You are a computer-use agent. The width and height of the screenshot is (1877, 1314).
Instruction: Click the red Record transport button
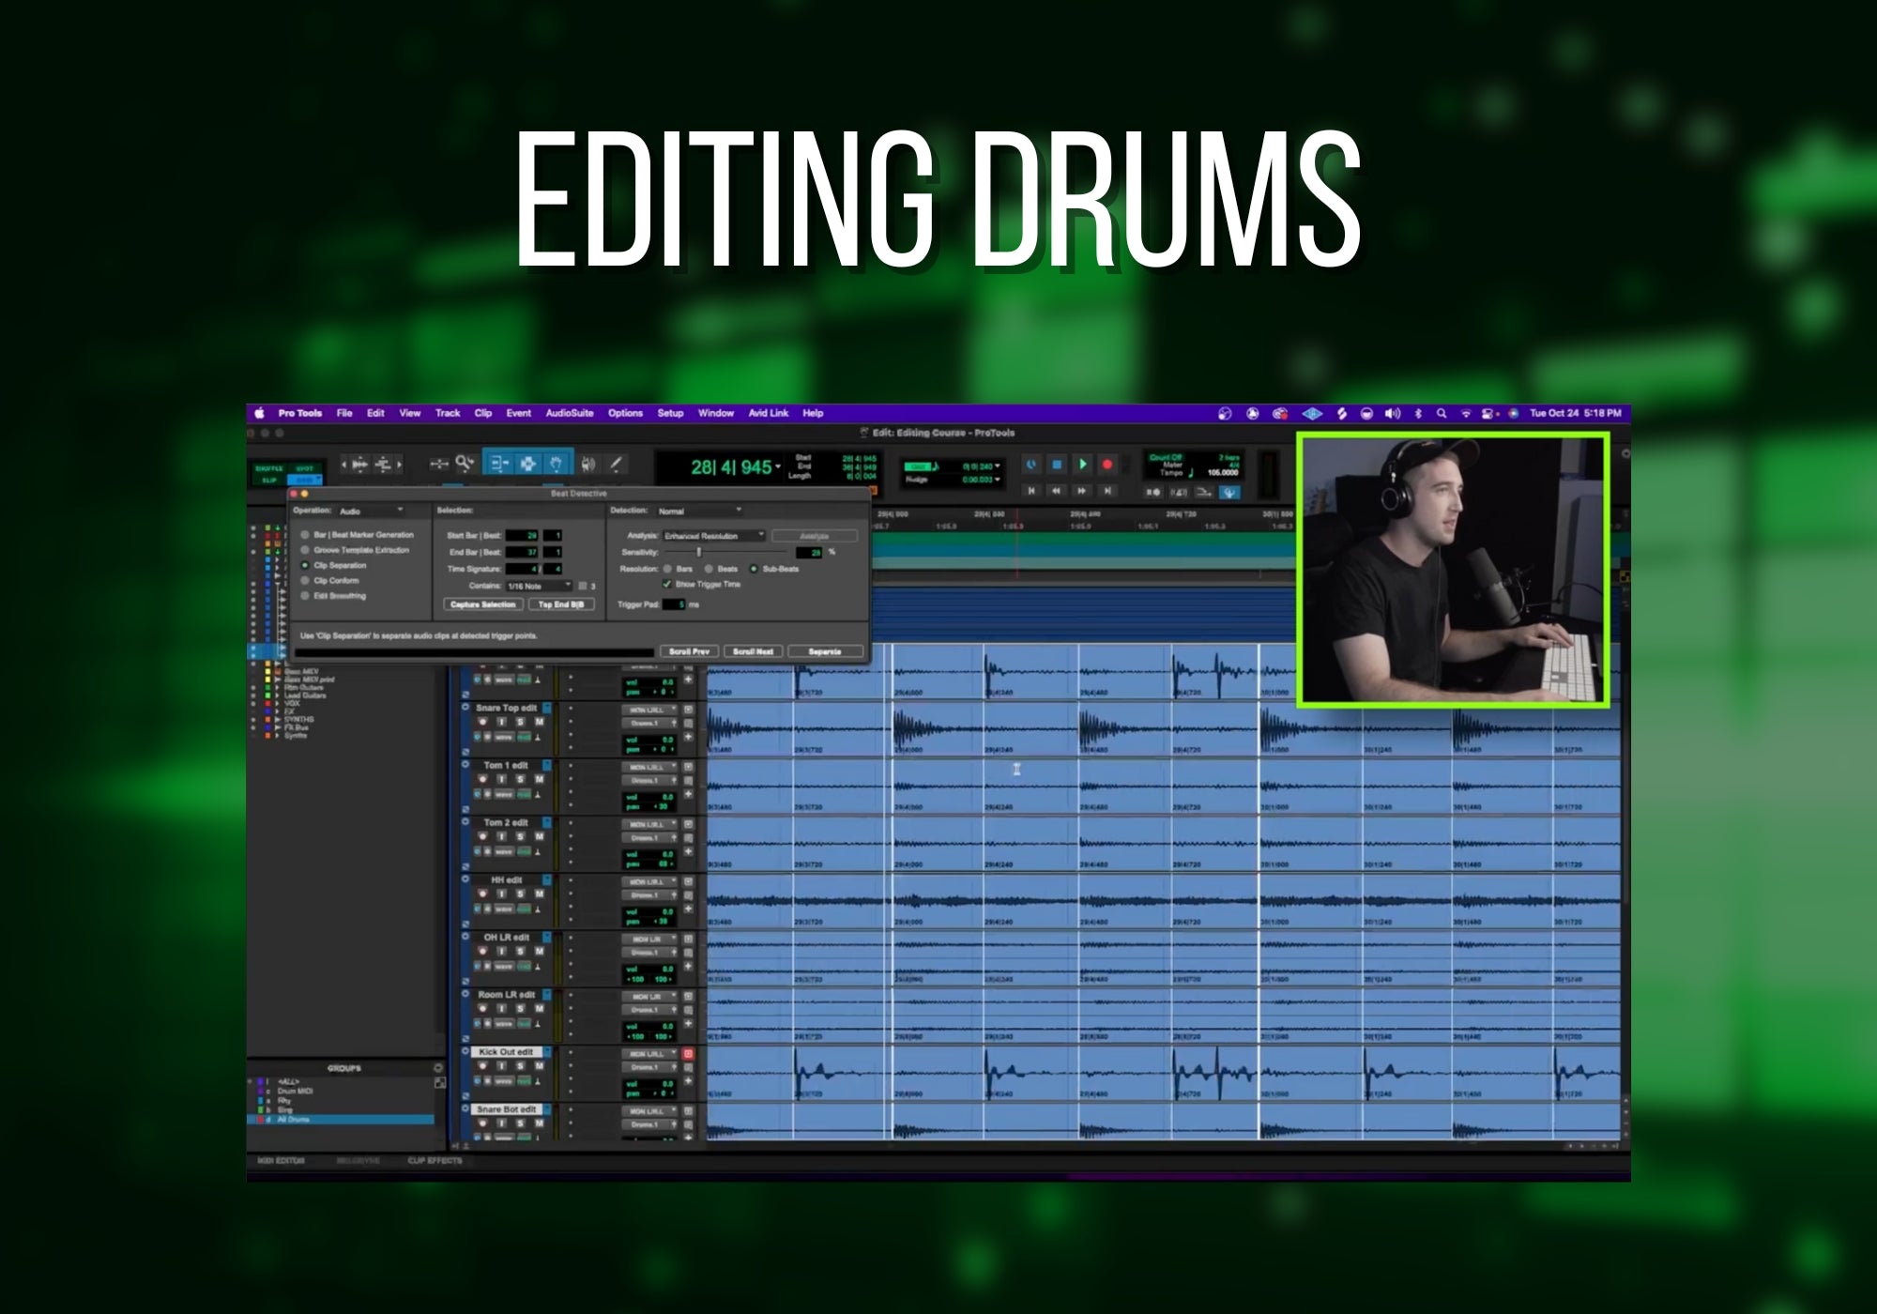point(1107,465)
